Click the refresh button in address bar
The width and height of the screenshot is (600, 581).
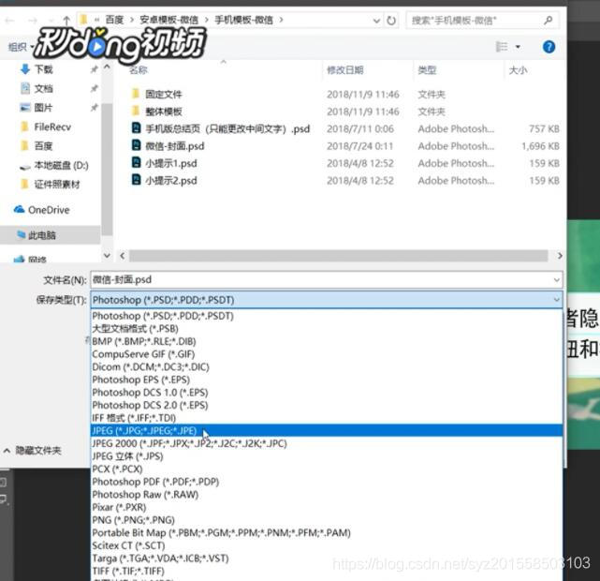391,21
